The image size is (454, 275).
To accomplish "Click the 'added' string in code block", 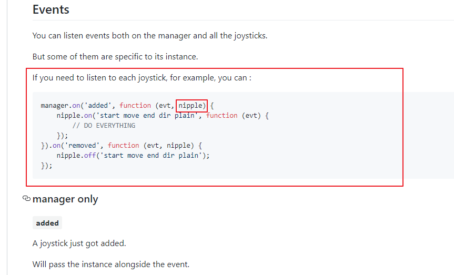I will (97, 105).
